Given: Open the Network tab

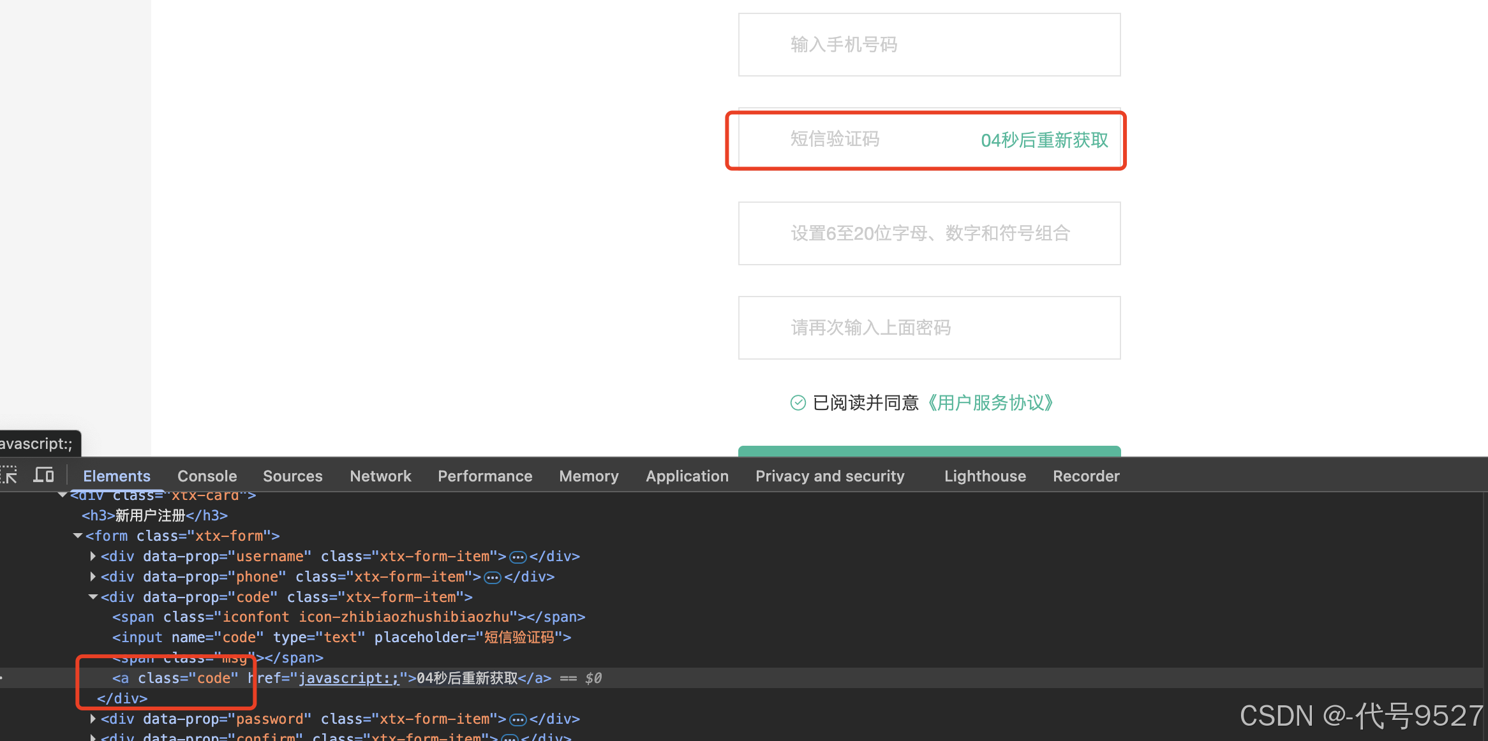Looking at the screenshot, I should (380, 476).
